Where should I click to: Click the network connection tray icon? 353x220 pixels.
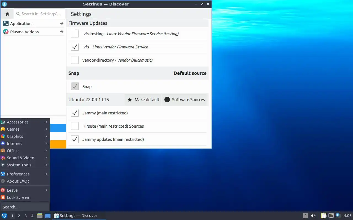click(331, 216)
